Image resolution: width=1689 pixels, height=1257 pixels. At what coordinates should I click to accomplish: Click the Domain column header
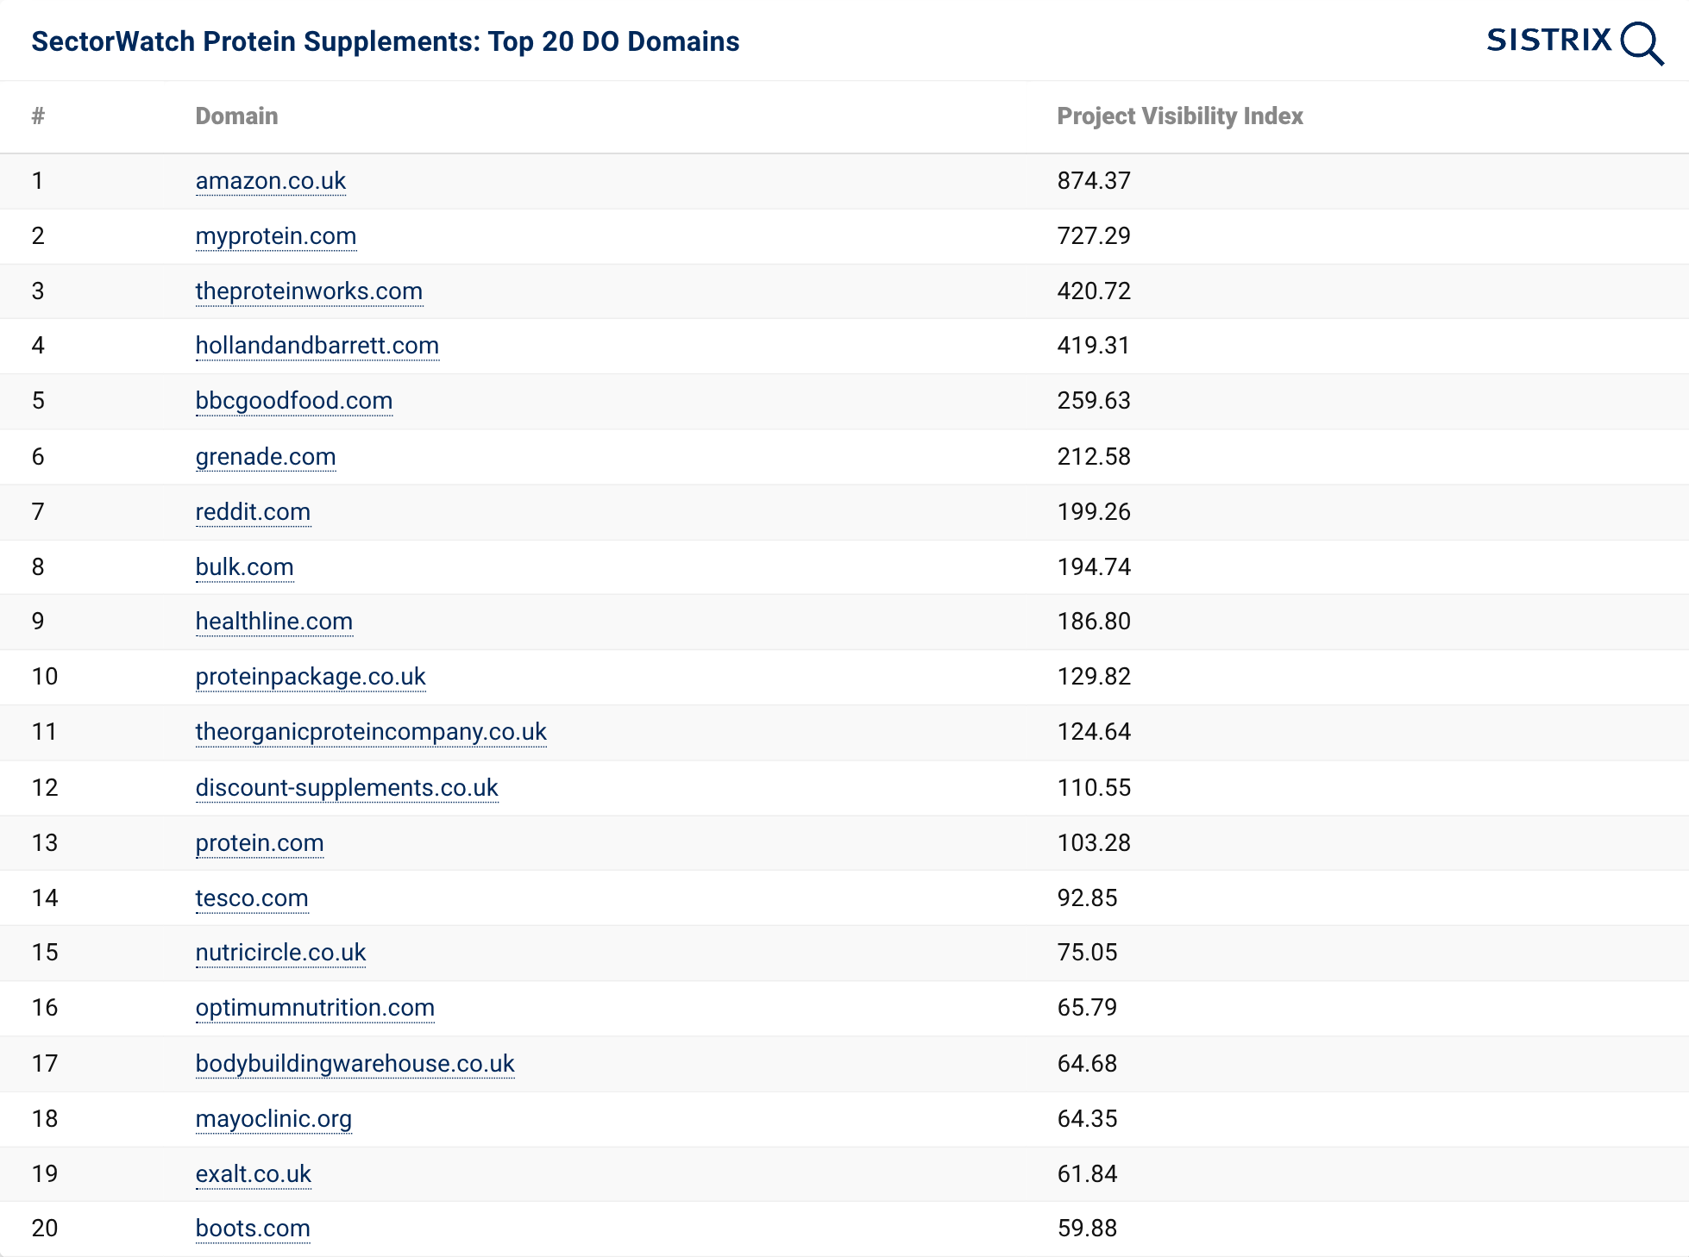pos(236,116)
